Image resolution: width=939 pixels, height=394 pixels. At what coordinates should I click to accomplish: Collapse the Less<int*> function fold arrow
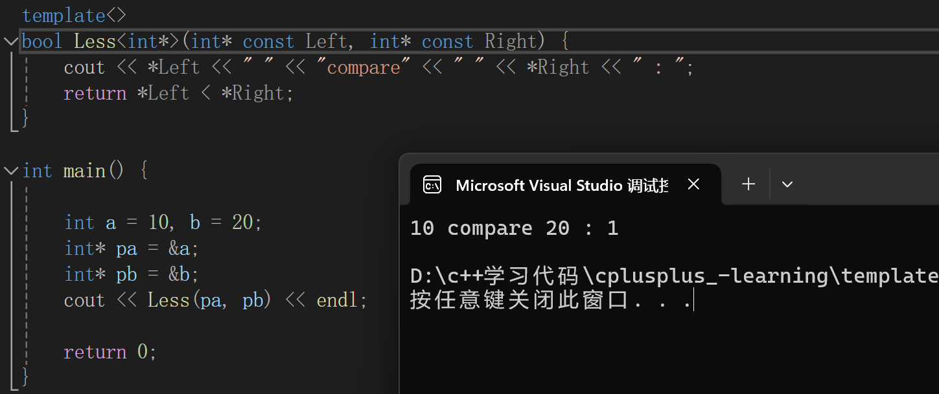pos(10,41)
